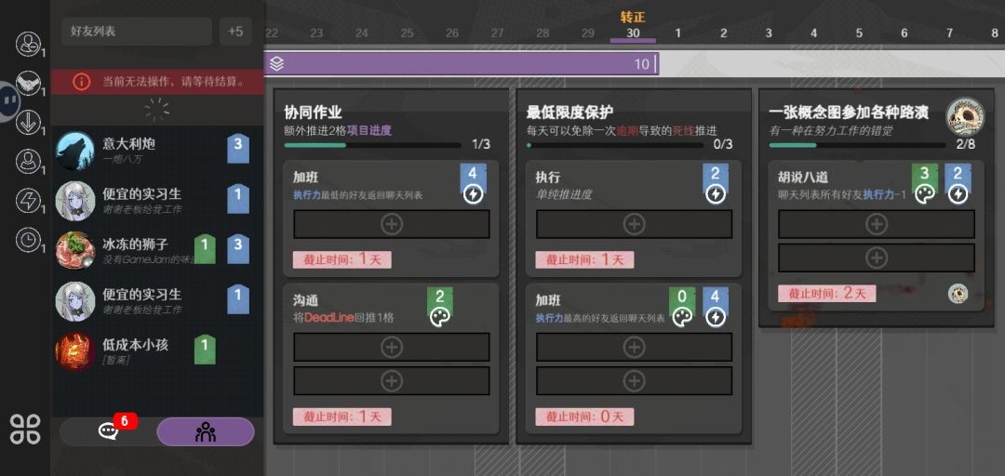Click the 协同作业 project title
The image size is (1005, 476).
(313, 112)
